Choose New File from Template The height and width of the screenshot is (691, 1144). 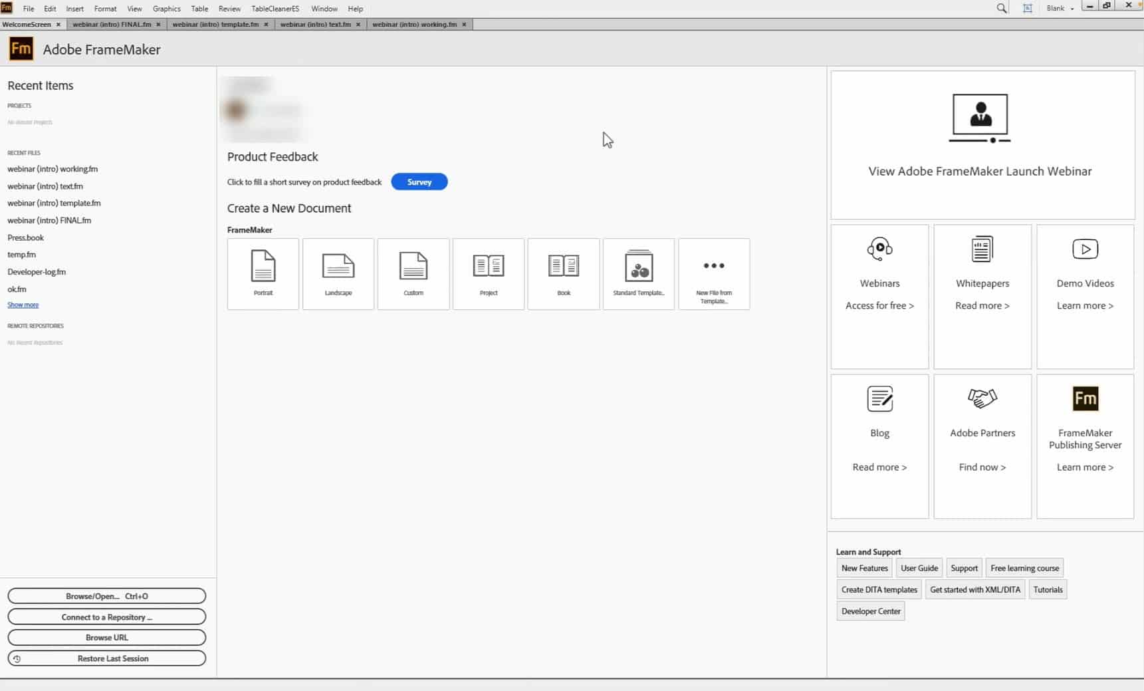[x=713, y=273]
